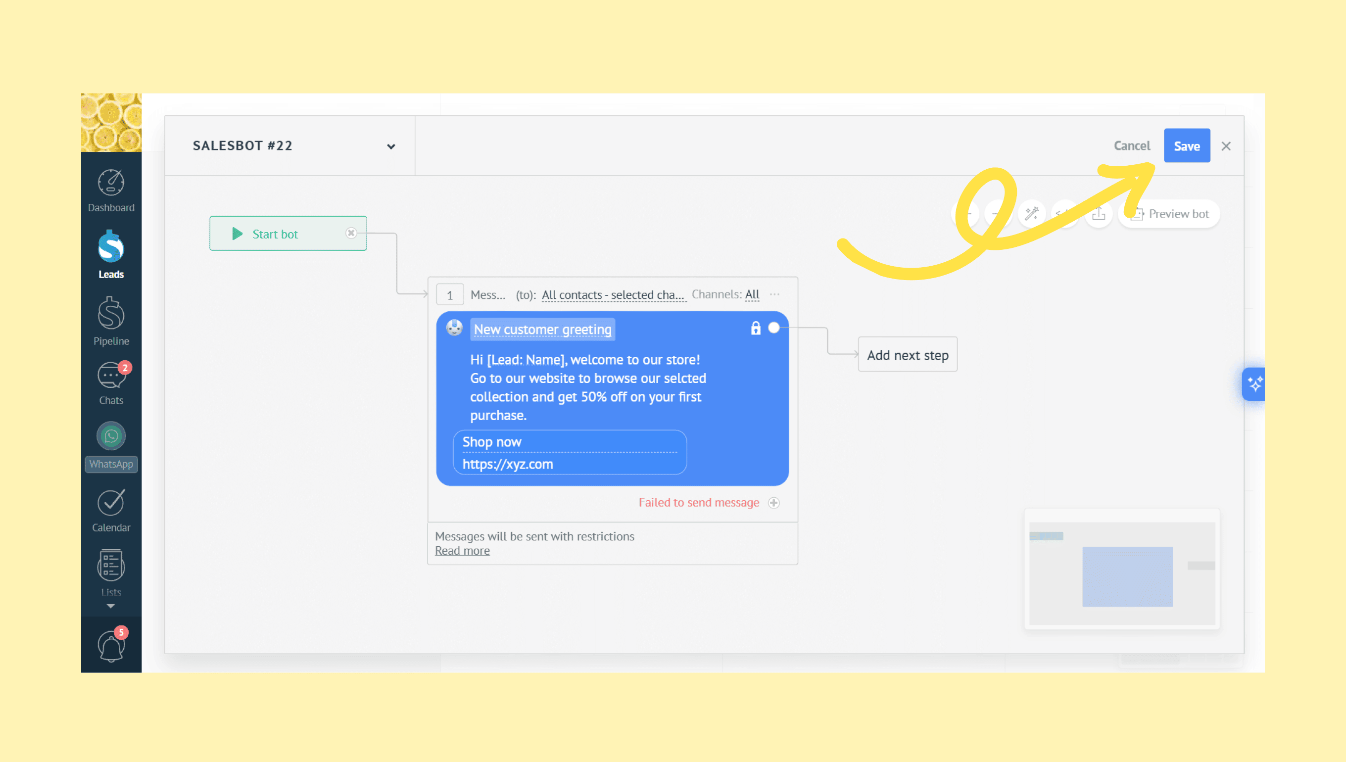The width and height of the screenshot is (1346, 762).
Task: Remove trigger with Start bot x icon
Action: [x=351, y=233]
